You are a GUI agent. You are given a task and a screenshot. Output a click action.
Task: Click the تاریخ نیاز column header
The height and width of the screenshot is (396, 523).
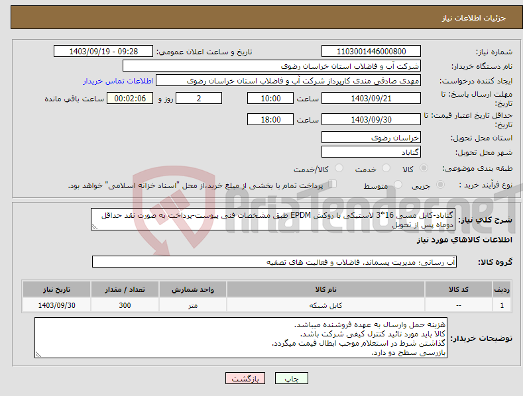(x=57, y=289)
